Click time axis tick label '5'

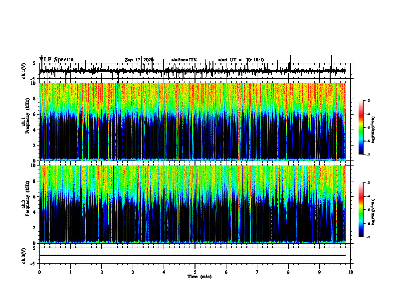coord(195,272)
